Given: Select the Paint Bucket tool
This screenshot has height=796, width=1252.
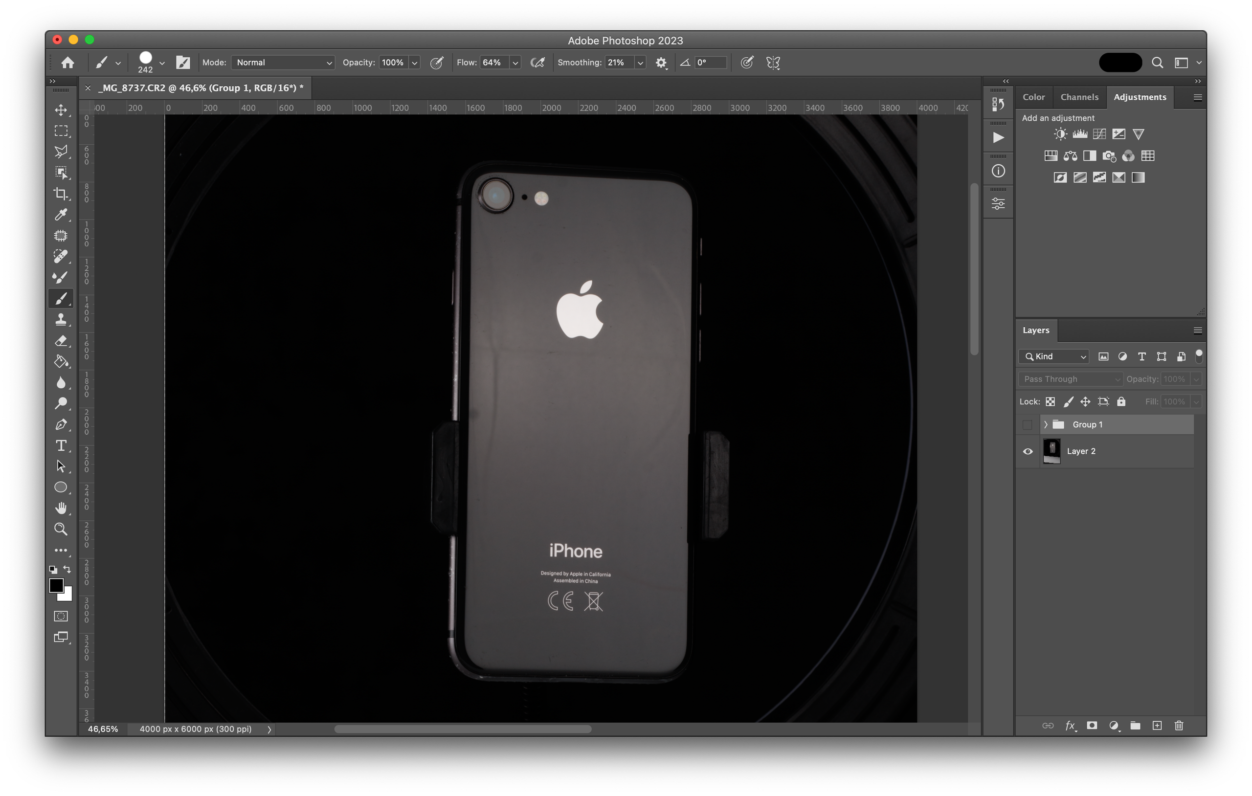Looking at the screenshot, I should (x=61, y=361).
